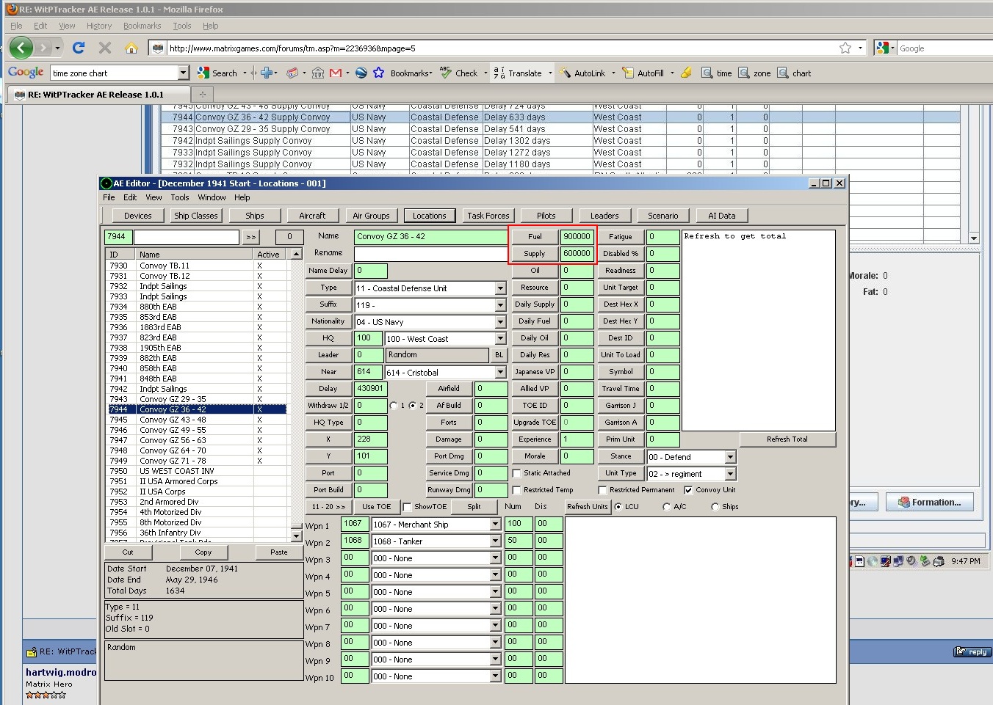Go back using the green arrow button
Screen dimensions: 993x705
(x=21, y=48)
